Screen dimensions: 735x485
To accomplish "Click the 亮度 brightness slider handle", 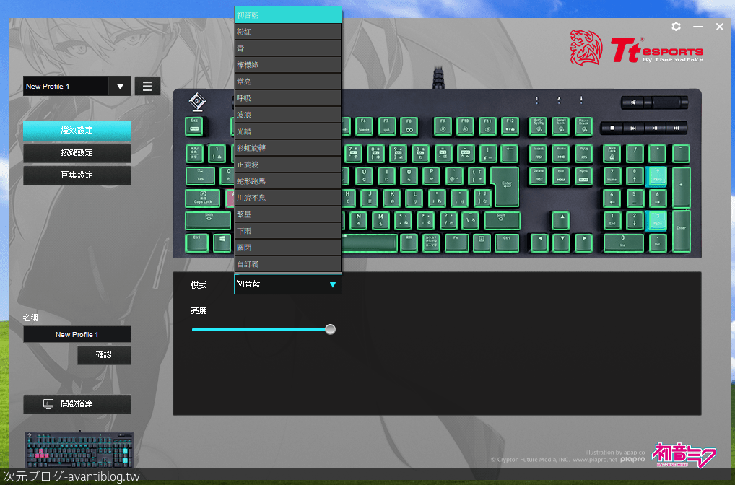I will coord(331,329).
